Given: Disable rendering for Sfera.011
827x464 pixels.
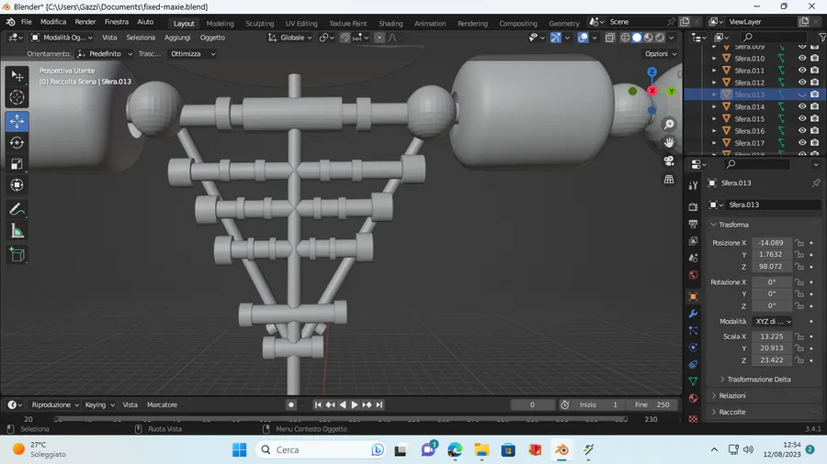Looking at the screenshot, I should (x=814, y=71).
